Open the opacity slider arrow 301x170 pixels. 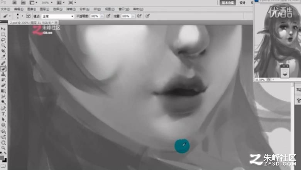click(102, 16)
